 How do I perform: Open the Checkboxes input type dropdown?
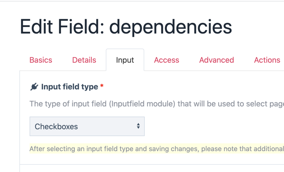(87, 126)
